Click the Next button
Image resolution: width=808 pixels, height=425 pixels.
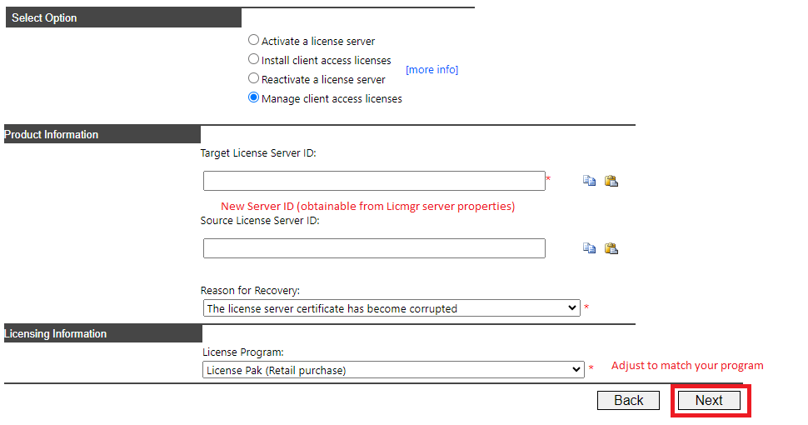709,400
